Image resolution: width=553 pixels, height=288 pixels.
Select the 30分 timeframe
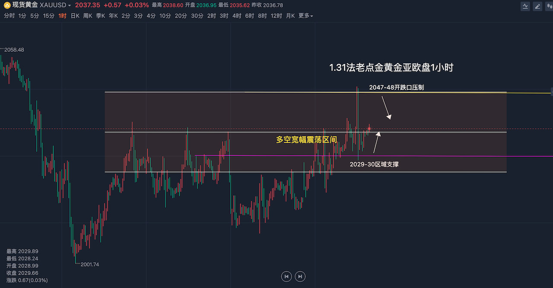click(197, 16)
